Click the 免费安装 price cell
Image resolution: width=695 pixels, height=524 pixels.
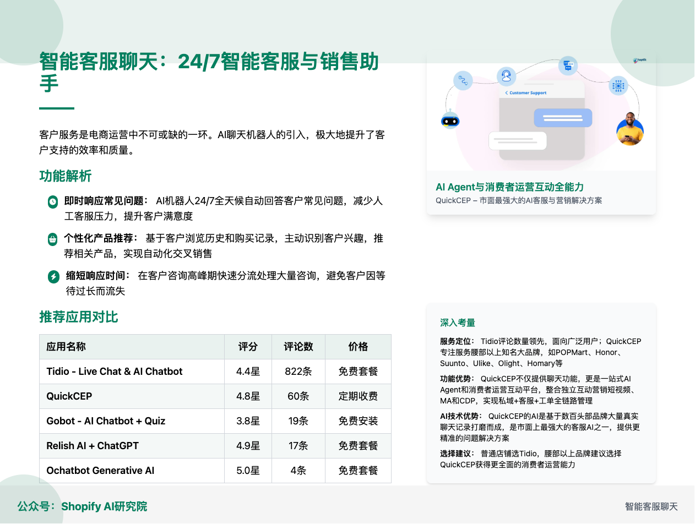click(359, 421)
